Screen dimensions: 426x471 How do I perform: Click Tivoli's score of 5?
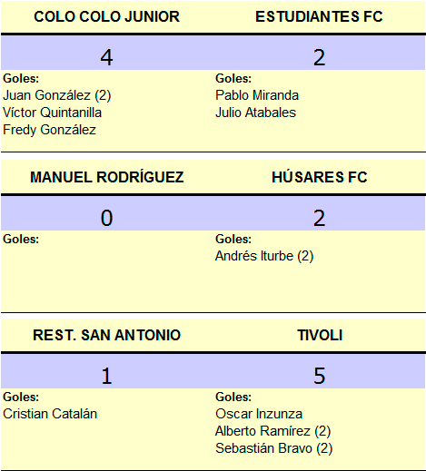coord(319,376)
